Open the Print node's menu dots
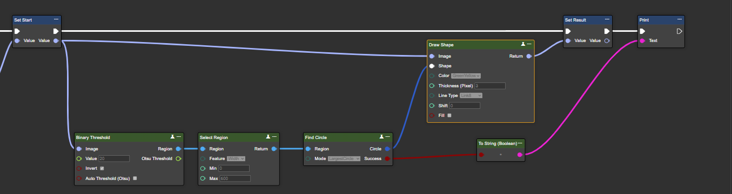Screen dimensions: 732x194 click(x=680, y=20)
